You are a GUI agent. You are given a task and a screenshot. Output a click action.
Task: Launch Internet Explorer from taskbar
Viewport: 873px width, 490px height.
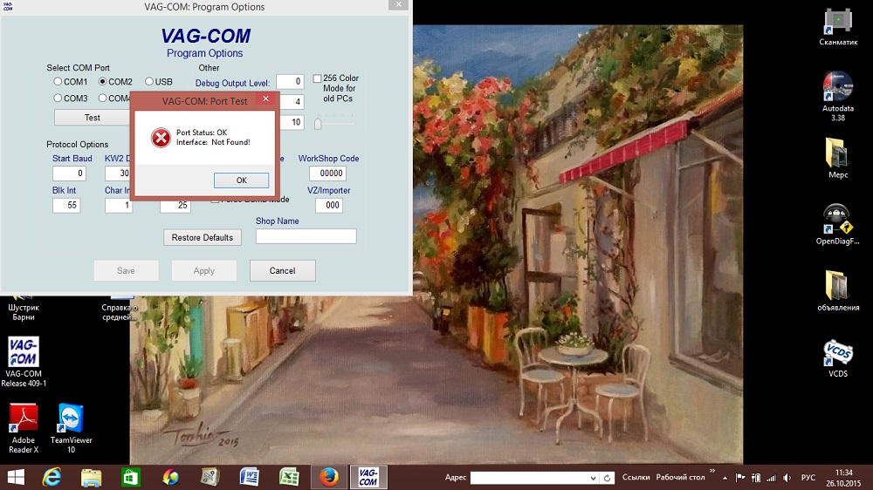(52, 477)
